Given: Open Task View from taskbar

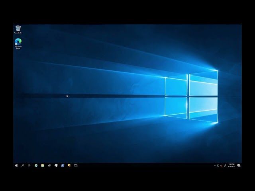Looking at the screenshot, I should [x=29, y=166].
